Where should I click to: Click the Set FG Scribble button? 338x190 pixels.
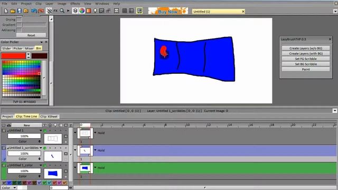pos(306,59)
